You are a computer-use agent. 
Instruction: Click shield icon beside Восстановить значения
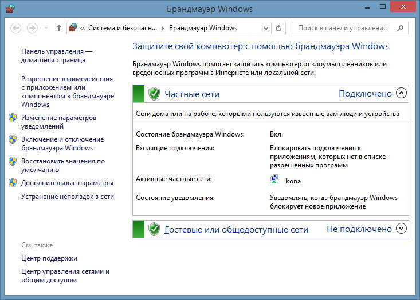[13, 161]
